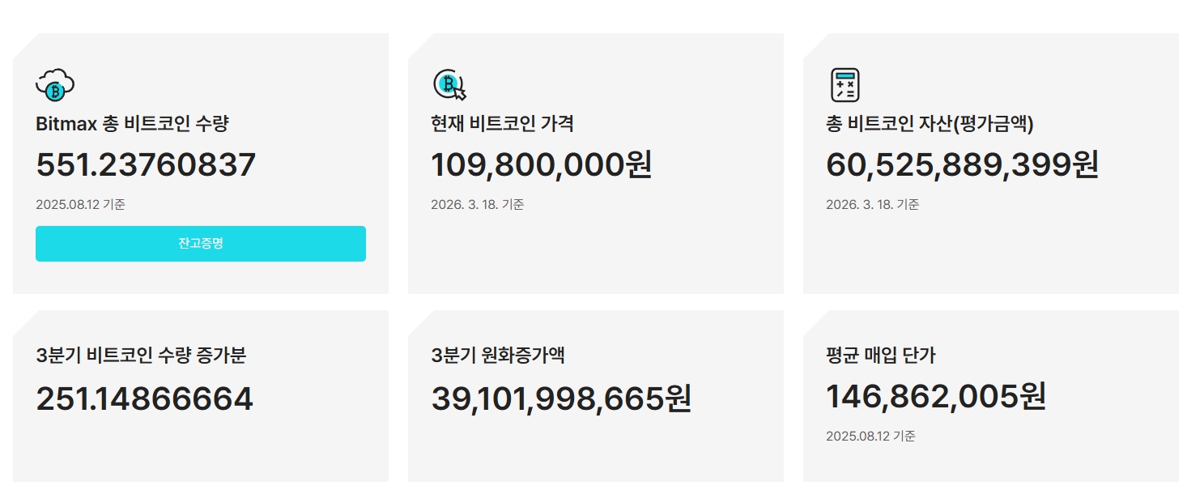Select the 'Bitmax 총 비트코인 수량' heading
The width and height of the screenshot is (1187, 490).
[x=133, y=124]
